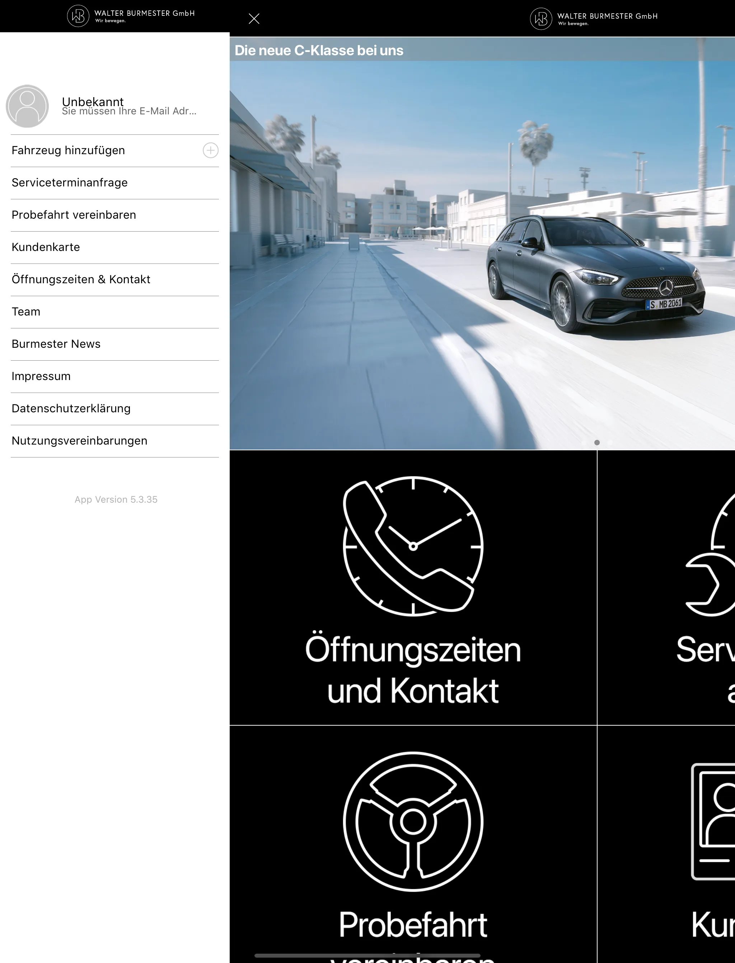Click the Fahrzeug hinzufügen plus button

(210, 150)
